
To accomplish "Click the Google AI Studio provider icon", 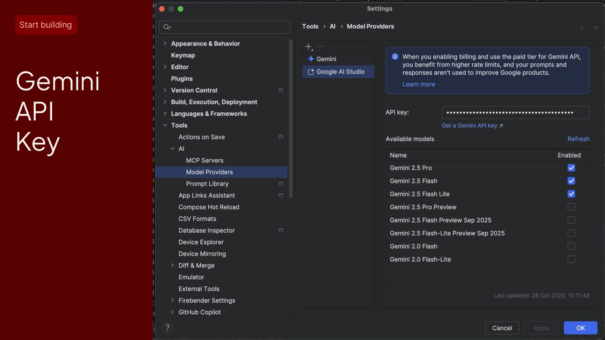I will (311, 72).
